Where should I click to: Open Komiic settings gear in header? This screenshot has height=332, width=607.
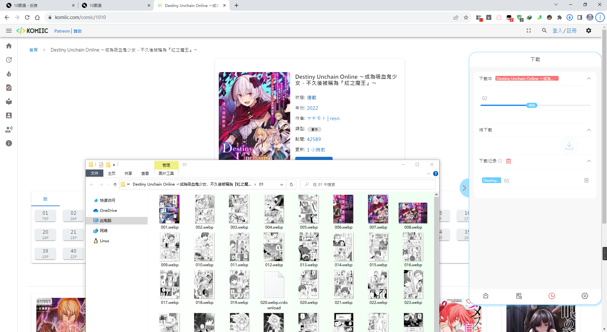(589, 31)
